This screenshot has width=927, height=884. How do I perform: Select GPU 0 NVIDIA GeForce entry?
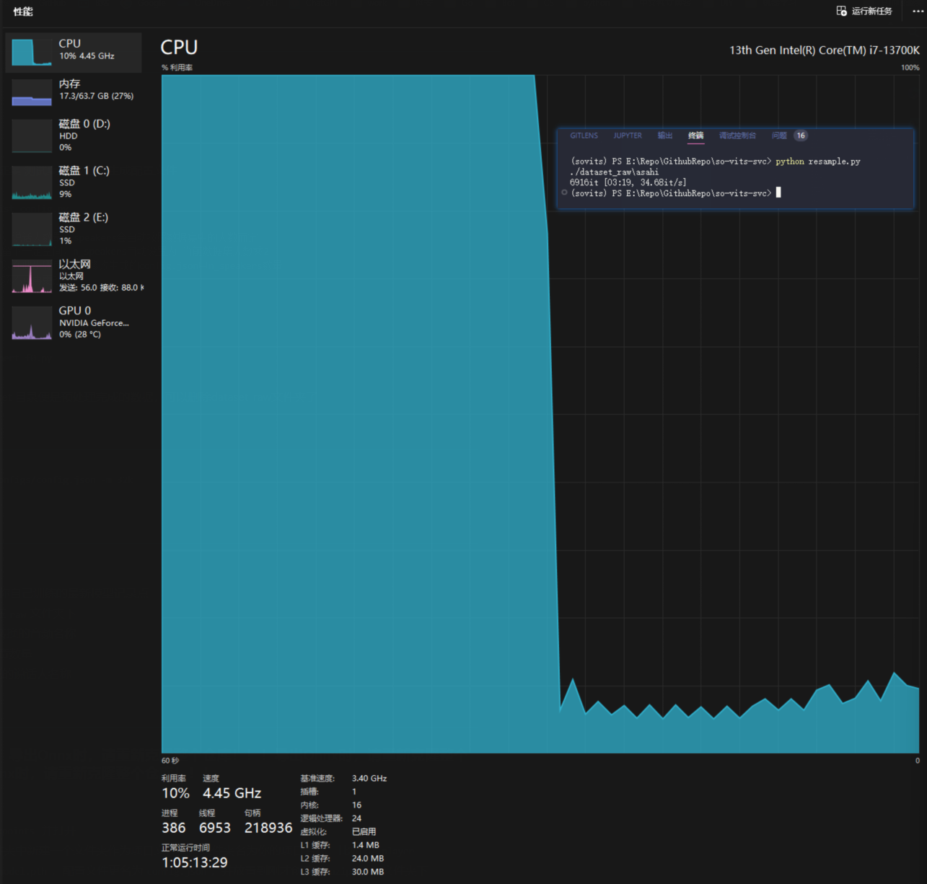pyautogui.click(x=74, y=322)
